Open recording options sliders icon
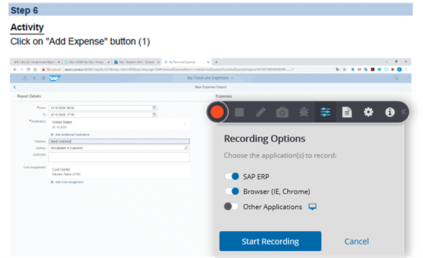The image size is (423, 258). click(325, 112)
